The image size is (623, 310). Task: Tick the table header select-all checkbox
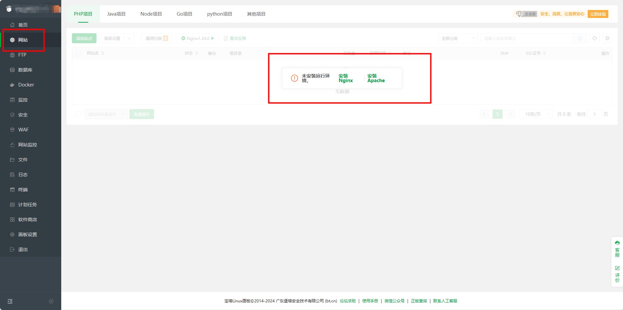(78, 53)
